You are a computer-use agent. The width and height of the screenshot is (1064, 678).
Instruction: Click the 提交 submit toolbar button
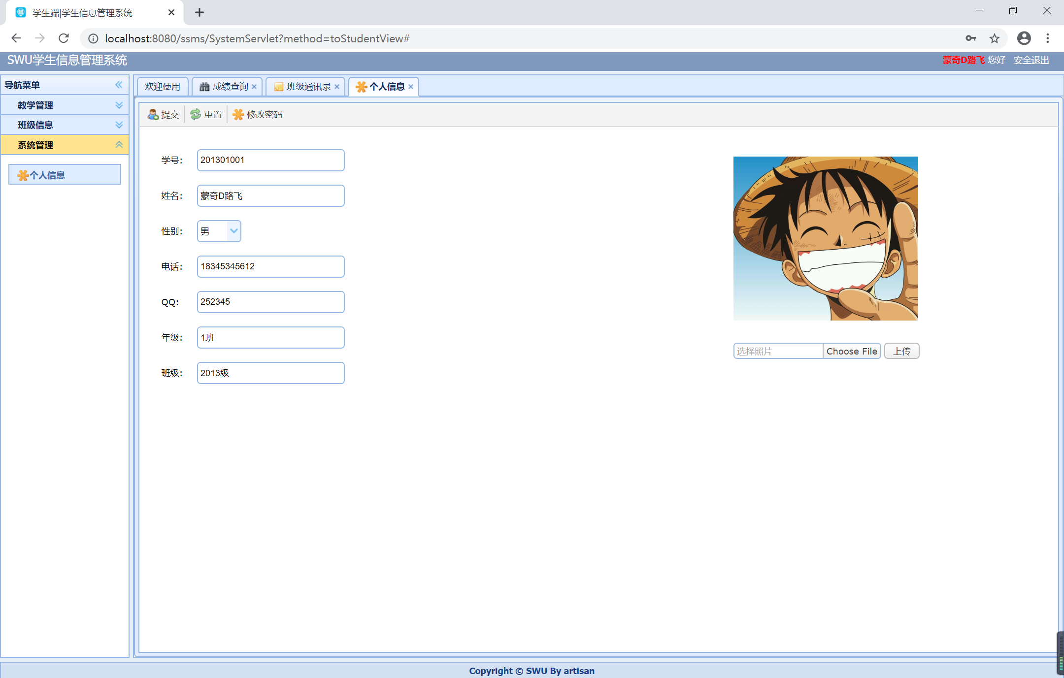163,114
